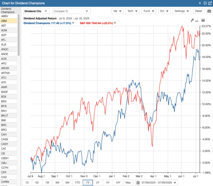This screenshot has height=186, width=213.
Task: Switch to the YTD time range
Action: tap(77, 182)
